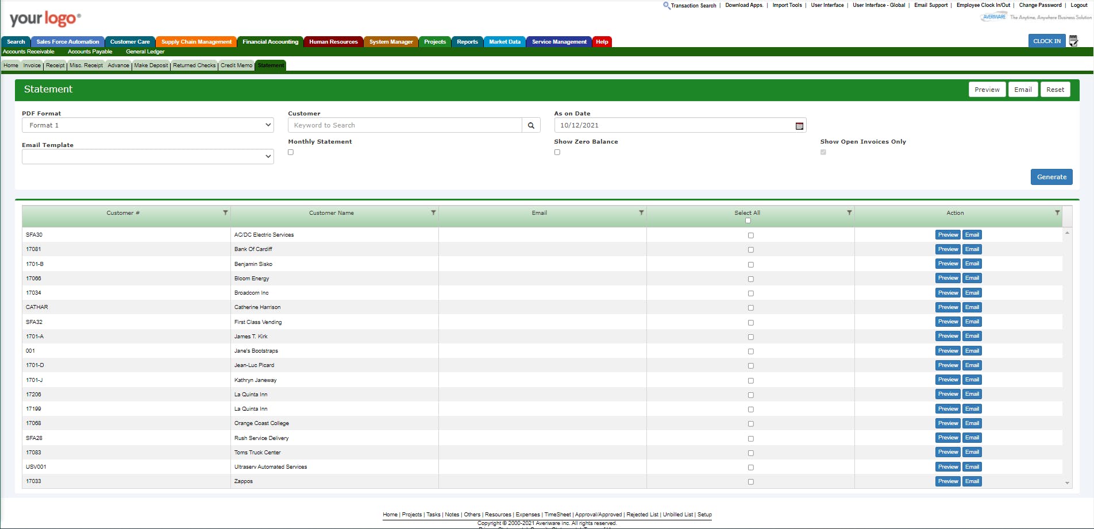Image resolution: width=1094 pixels, height=529 pixels.
Task: Click the Rush Service Delivery cell
Action: point(334,438)
